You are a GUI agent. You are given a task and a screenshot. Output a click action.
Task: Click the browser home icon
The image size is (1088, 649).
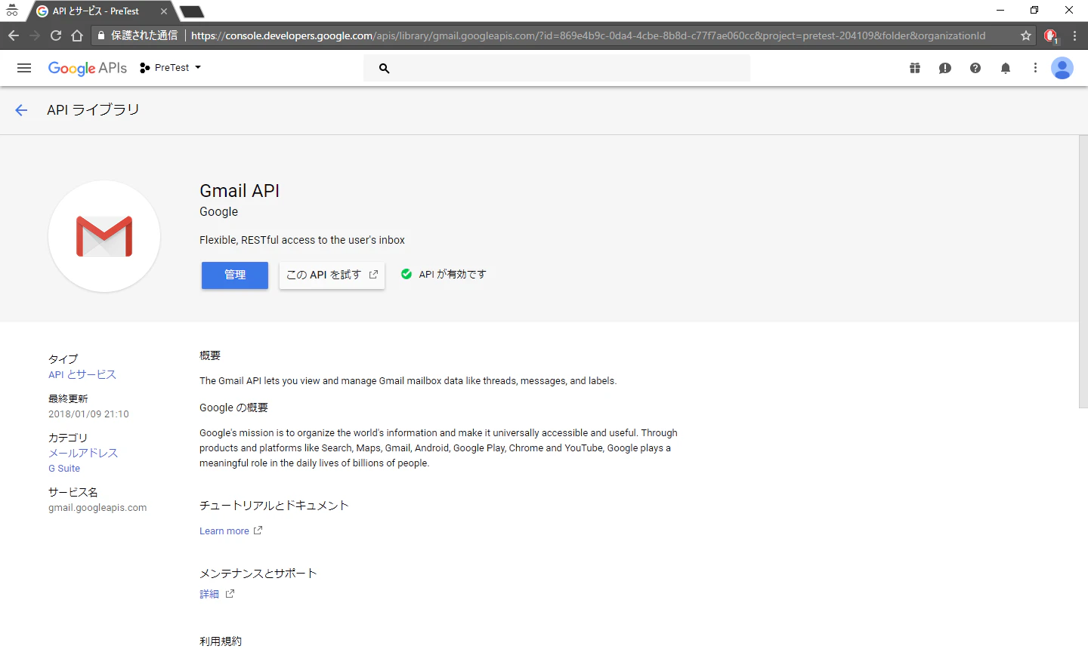77,35
